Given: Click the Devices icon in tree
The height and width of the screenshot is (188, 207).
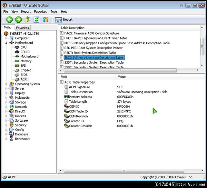Looking at the screenshot, I should click(12, 116).
